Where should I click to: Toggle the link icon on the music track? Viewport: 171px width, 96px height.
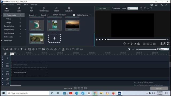click(2, 85)
